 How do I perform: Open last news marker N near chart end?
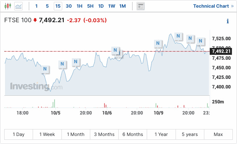201,41
